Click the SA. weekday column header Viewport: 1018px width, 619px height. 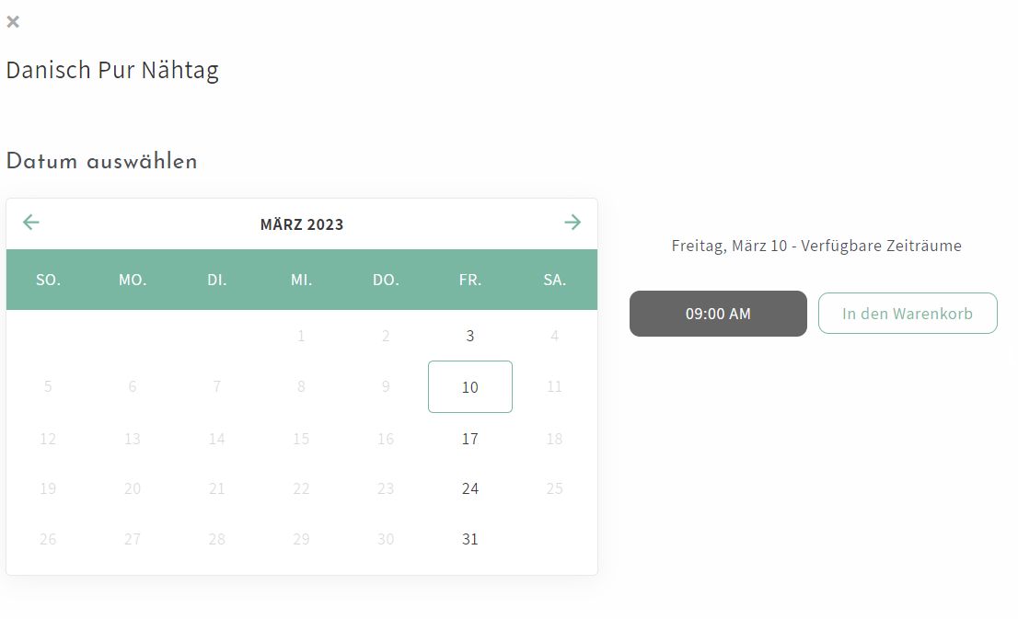[554, 280]
